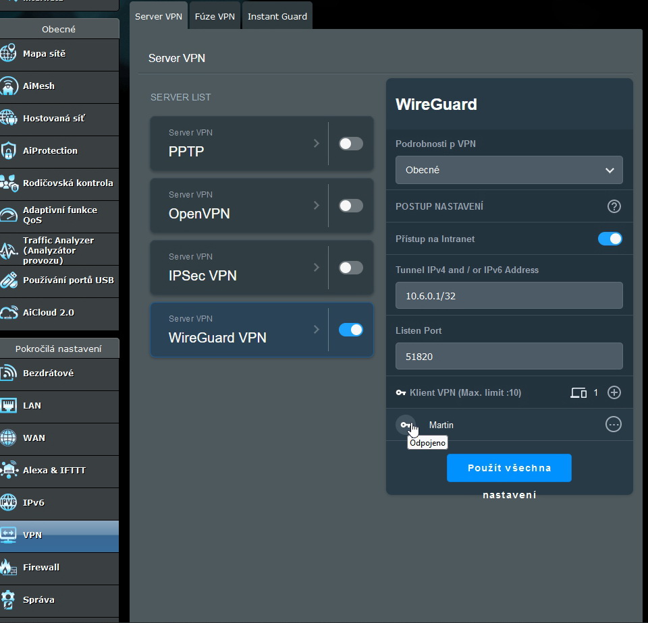
Task: Select the VPN sidebar icon
Action: tap(8, 535)
